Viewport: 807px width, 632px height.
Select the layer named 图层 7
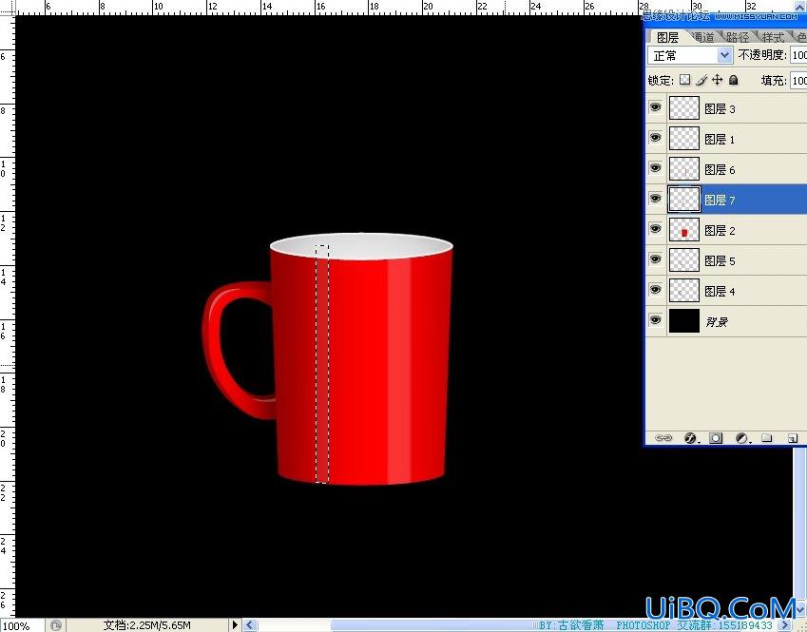[x=720, y=200]
